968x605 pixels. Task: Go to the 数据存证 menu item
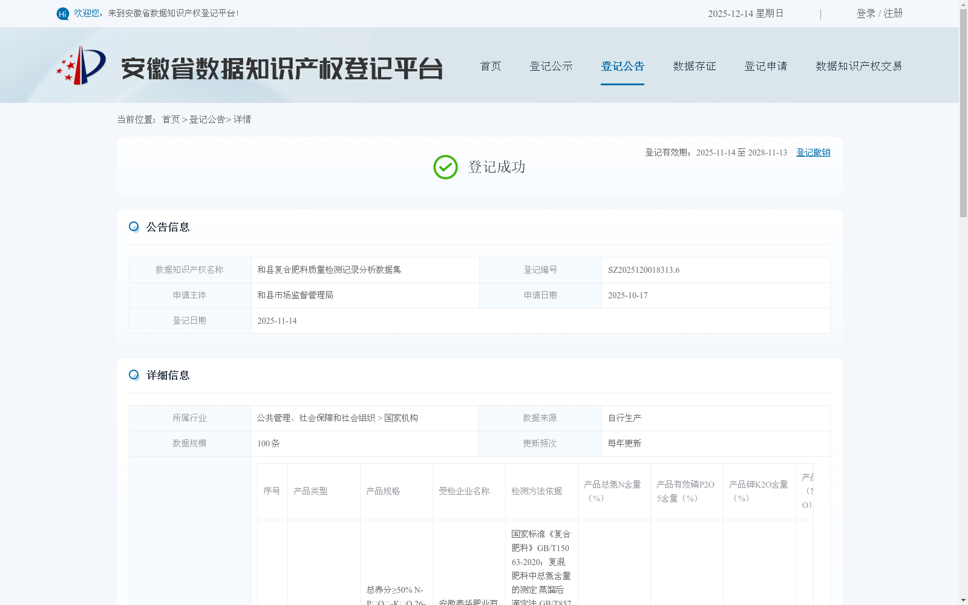click(x=695, y=66)
